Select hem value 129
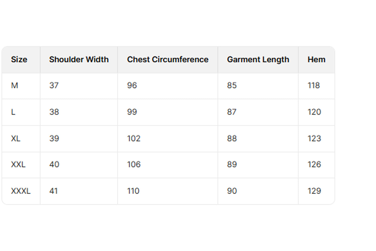The height and width of the screenshot is (251, 376). [x=314, y=191]
